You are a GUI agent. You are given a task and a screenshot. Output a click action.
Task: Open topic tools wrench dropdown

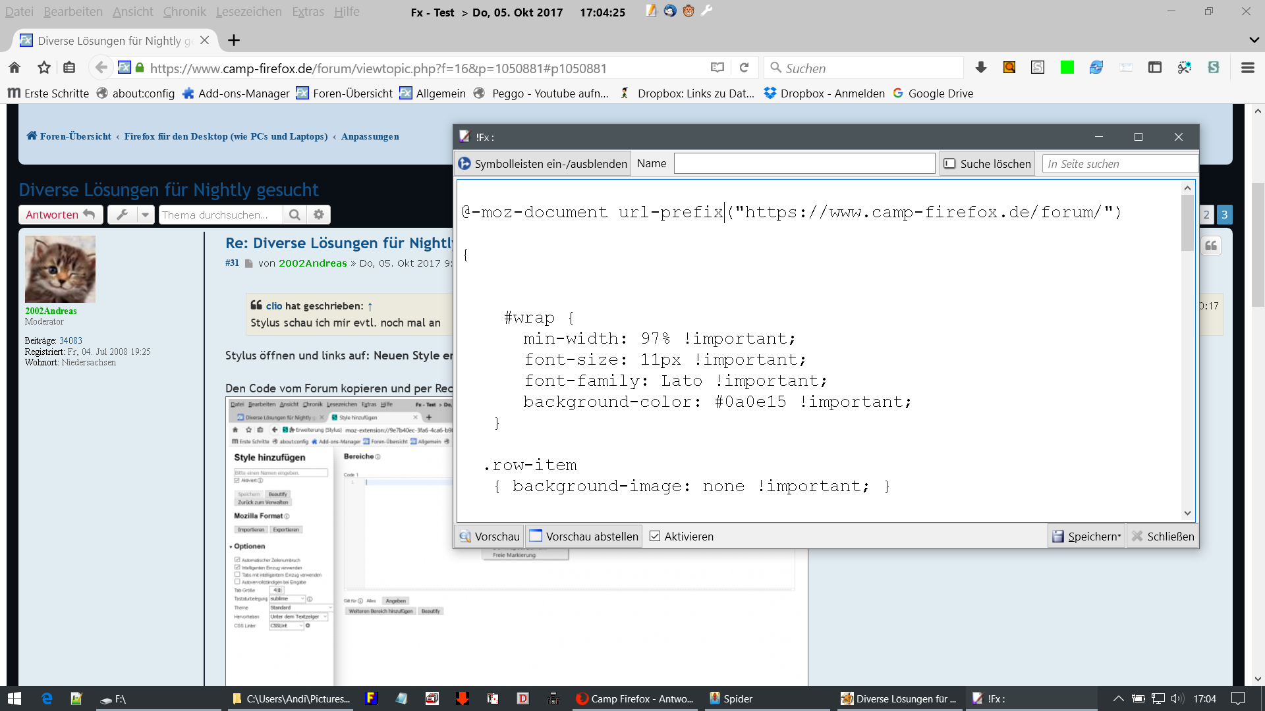[x=130, y=215]
